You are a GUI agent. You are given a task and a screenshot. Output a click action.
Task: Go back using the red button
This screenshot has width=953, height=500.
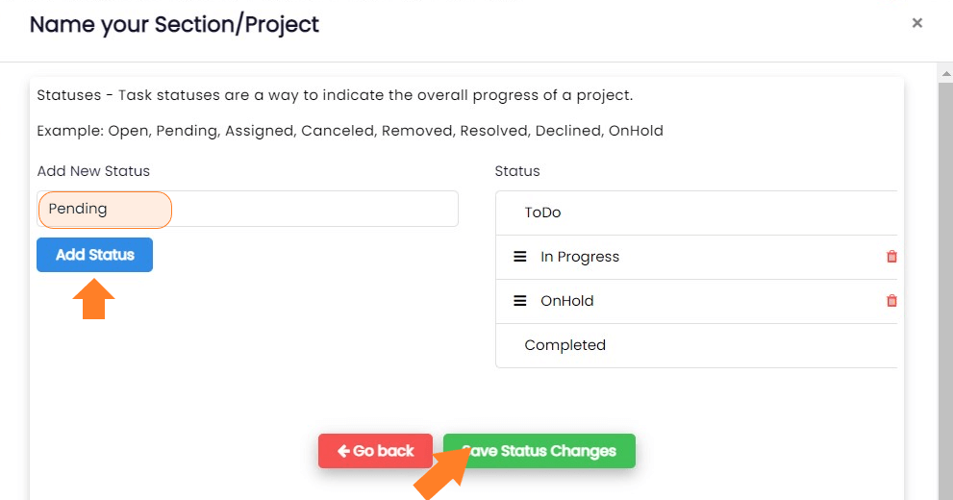pos(376,451)
